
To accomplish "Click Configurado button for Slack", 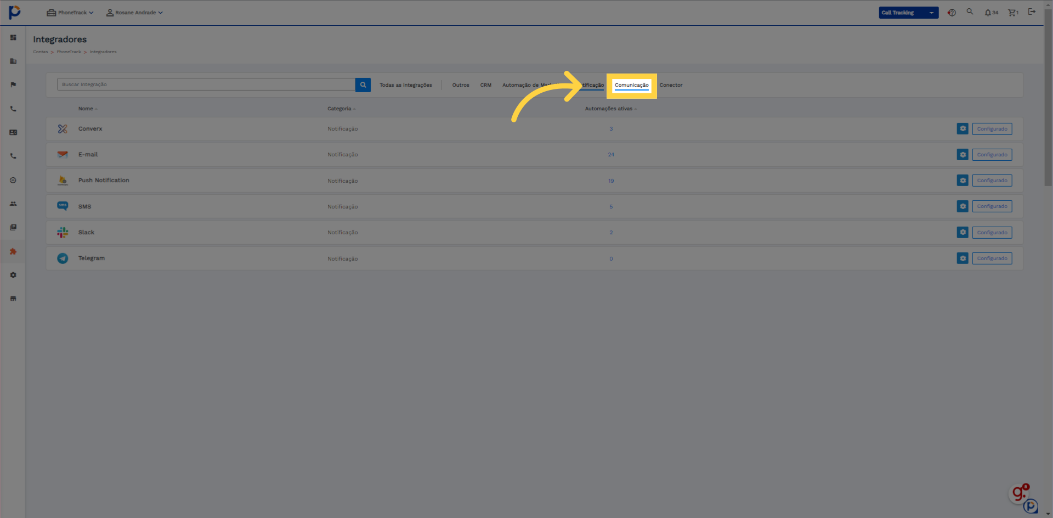I will coord(992,232).
